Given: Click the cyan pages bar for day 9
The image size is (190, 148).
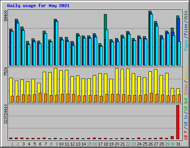Looking at the screenshot, I should point(57,43).
